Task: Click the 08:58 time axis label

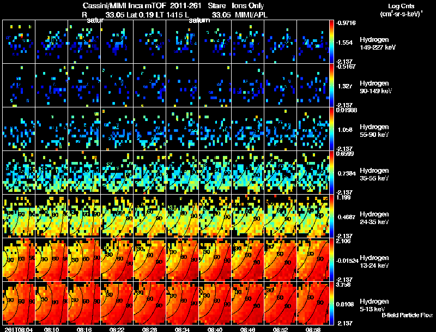Action: point(313,329)
